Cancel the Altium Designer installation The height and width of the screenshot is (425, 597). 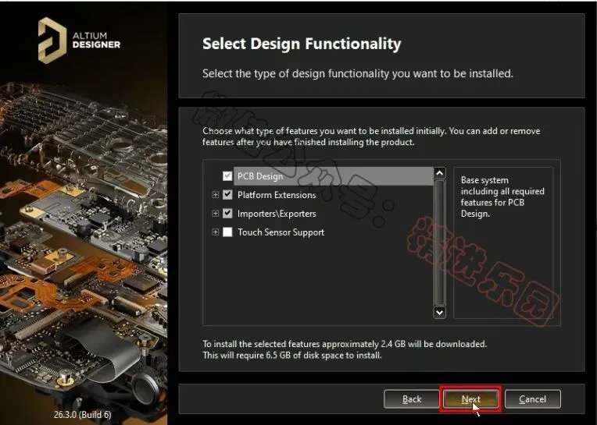532,399
